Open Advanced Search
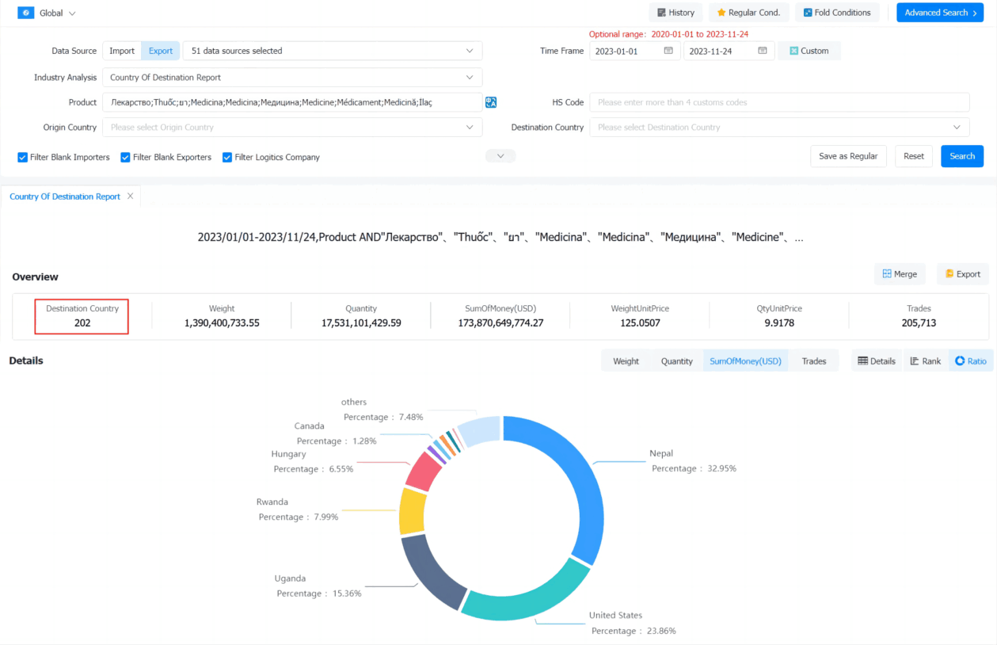 point(940,13)
